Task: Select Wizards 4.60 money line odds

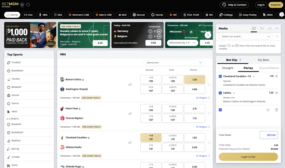Action: click(194, 89)
